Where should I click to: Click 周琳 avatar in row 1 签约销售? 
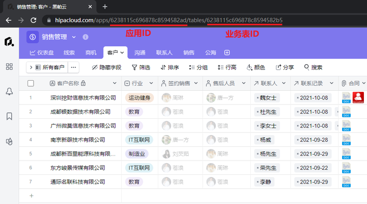point(166,98)
